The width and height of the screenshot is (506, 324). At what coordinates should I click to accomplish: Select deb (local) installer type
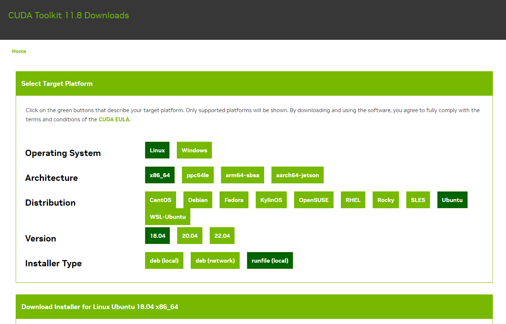164,260
